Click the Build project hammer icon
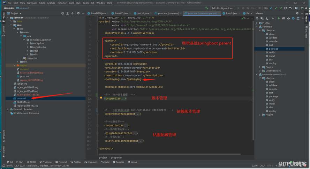 tap(206, 8)
